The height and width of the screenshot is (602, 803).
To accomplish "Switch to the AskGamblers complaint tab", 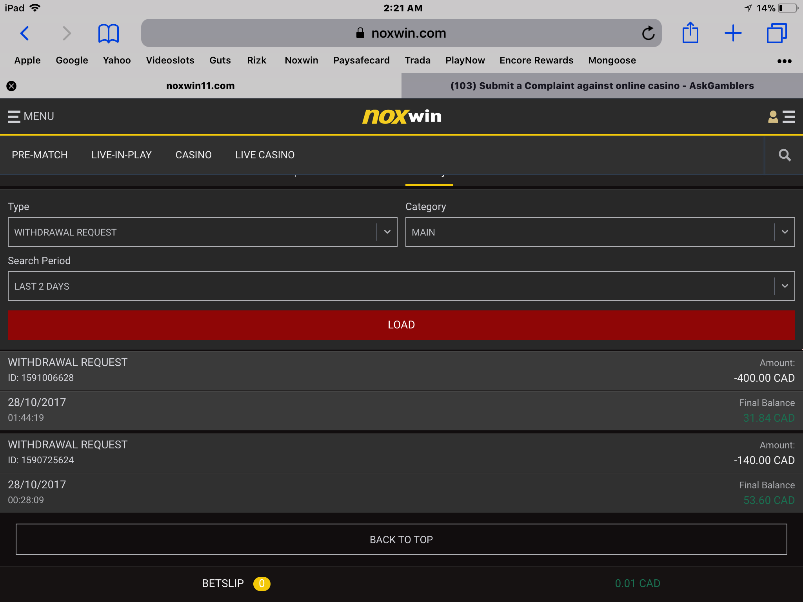I will [602, 86].
